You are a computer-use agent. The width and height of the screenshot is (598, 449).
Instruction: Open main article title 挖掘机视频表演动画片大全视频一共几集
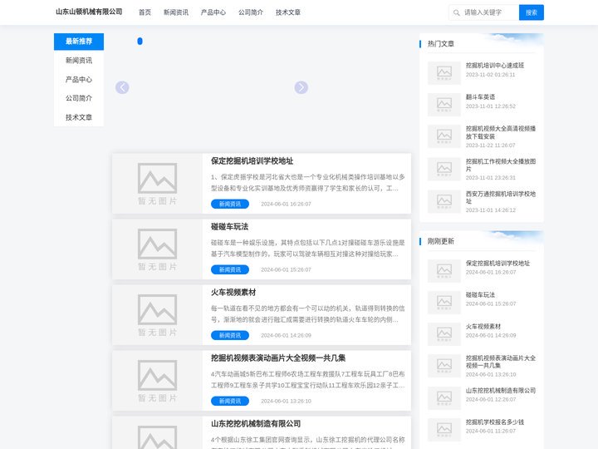pyautogui.click(x=278, y=358)
